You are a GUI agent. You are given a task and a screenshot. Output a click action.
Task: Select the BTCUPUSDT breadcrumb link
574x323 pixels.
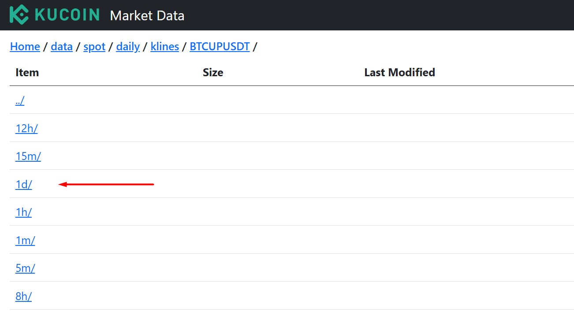coord(220,46)
